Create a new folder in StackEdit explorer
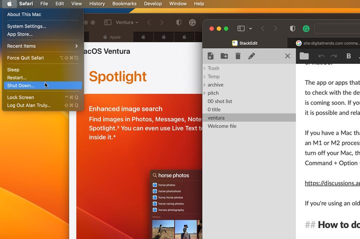Image resolution: width=360 pixels, height=239 pixels. click(224, 56)
